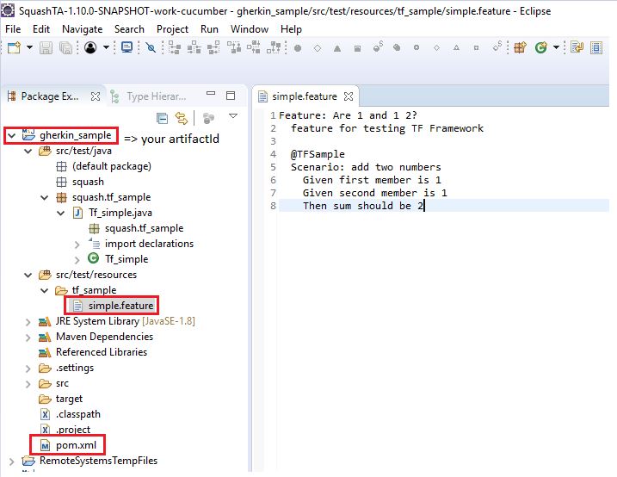Collapse the src/test/java folder
This screenshot has width=617, height=477.
point(28,152)
